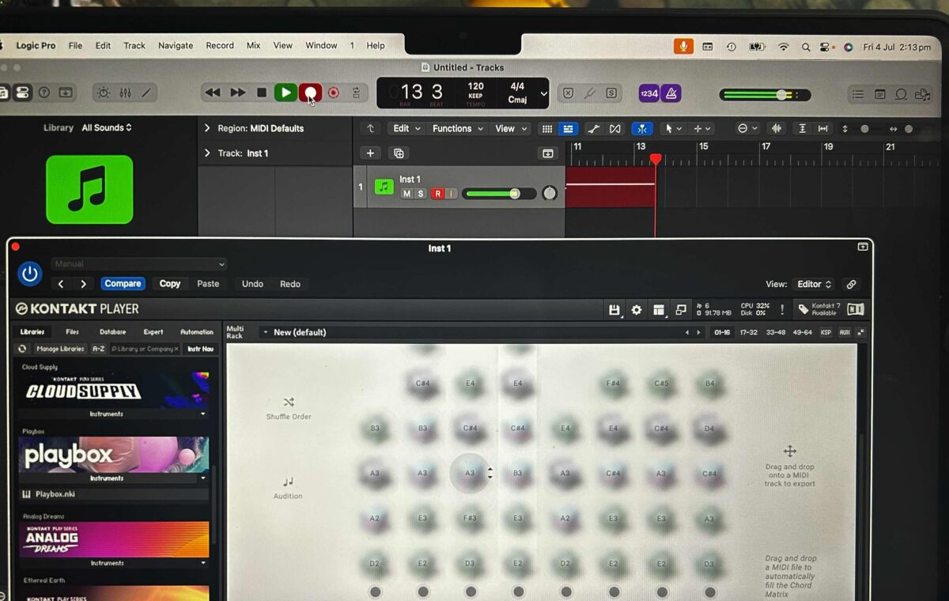The image size is (949, 601).
Task: Open the Playbox.nki instrument file
Action: click(112, 494)
